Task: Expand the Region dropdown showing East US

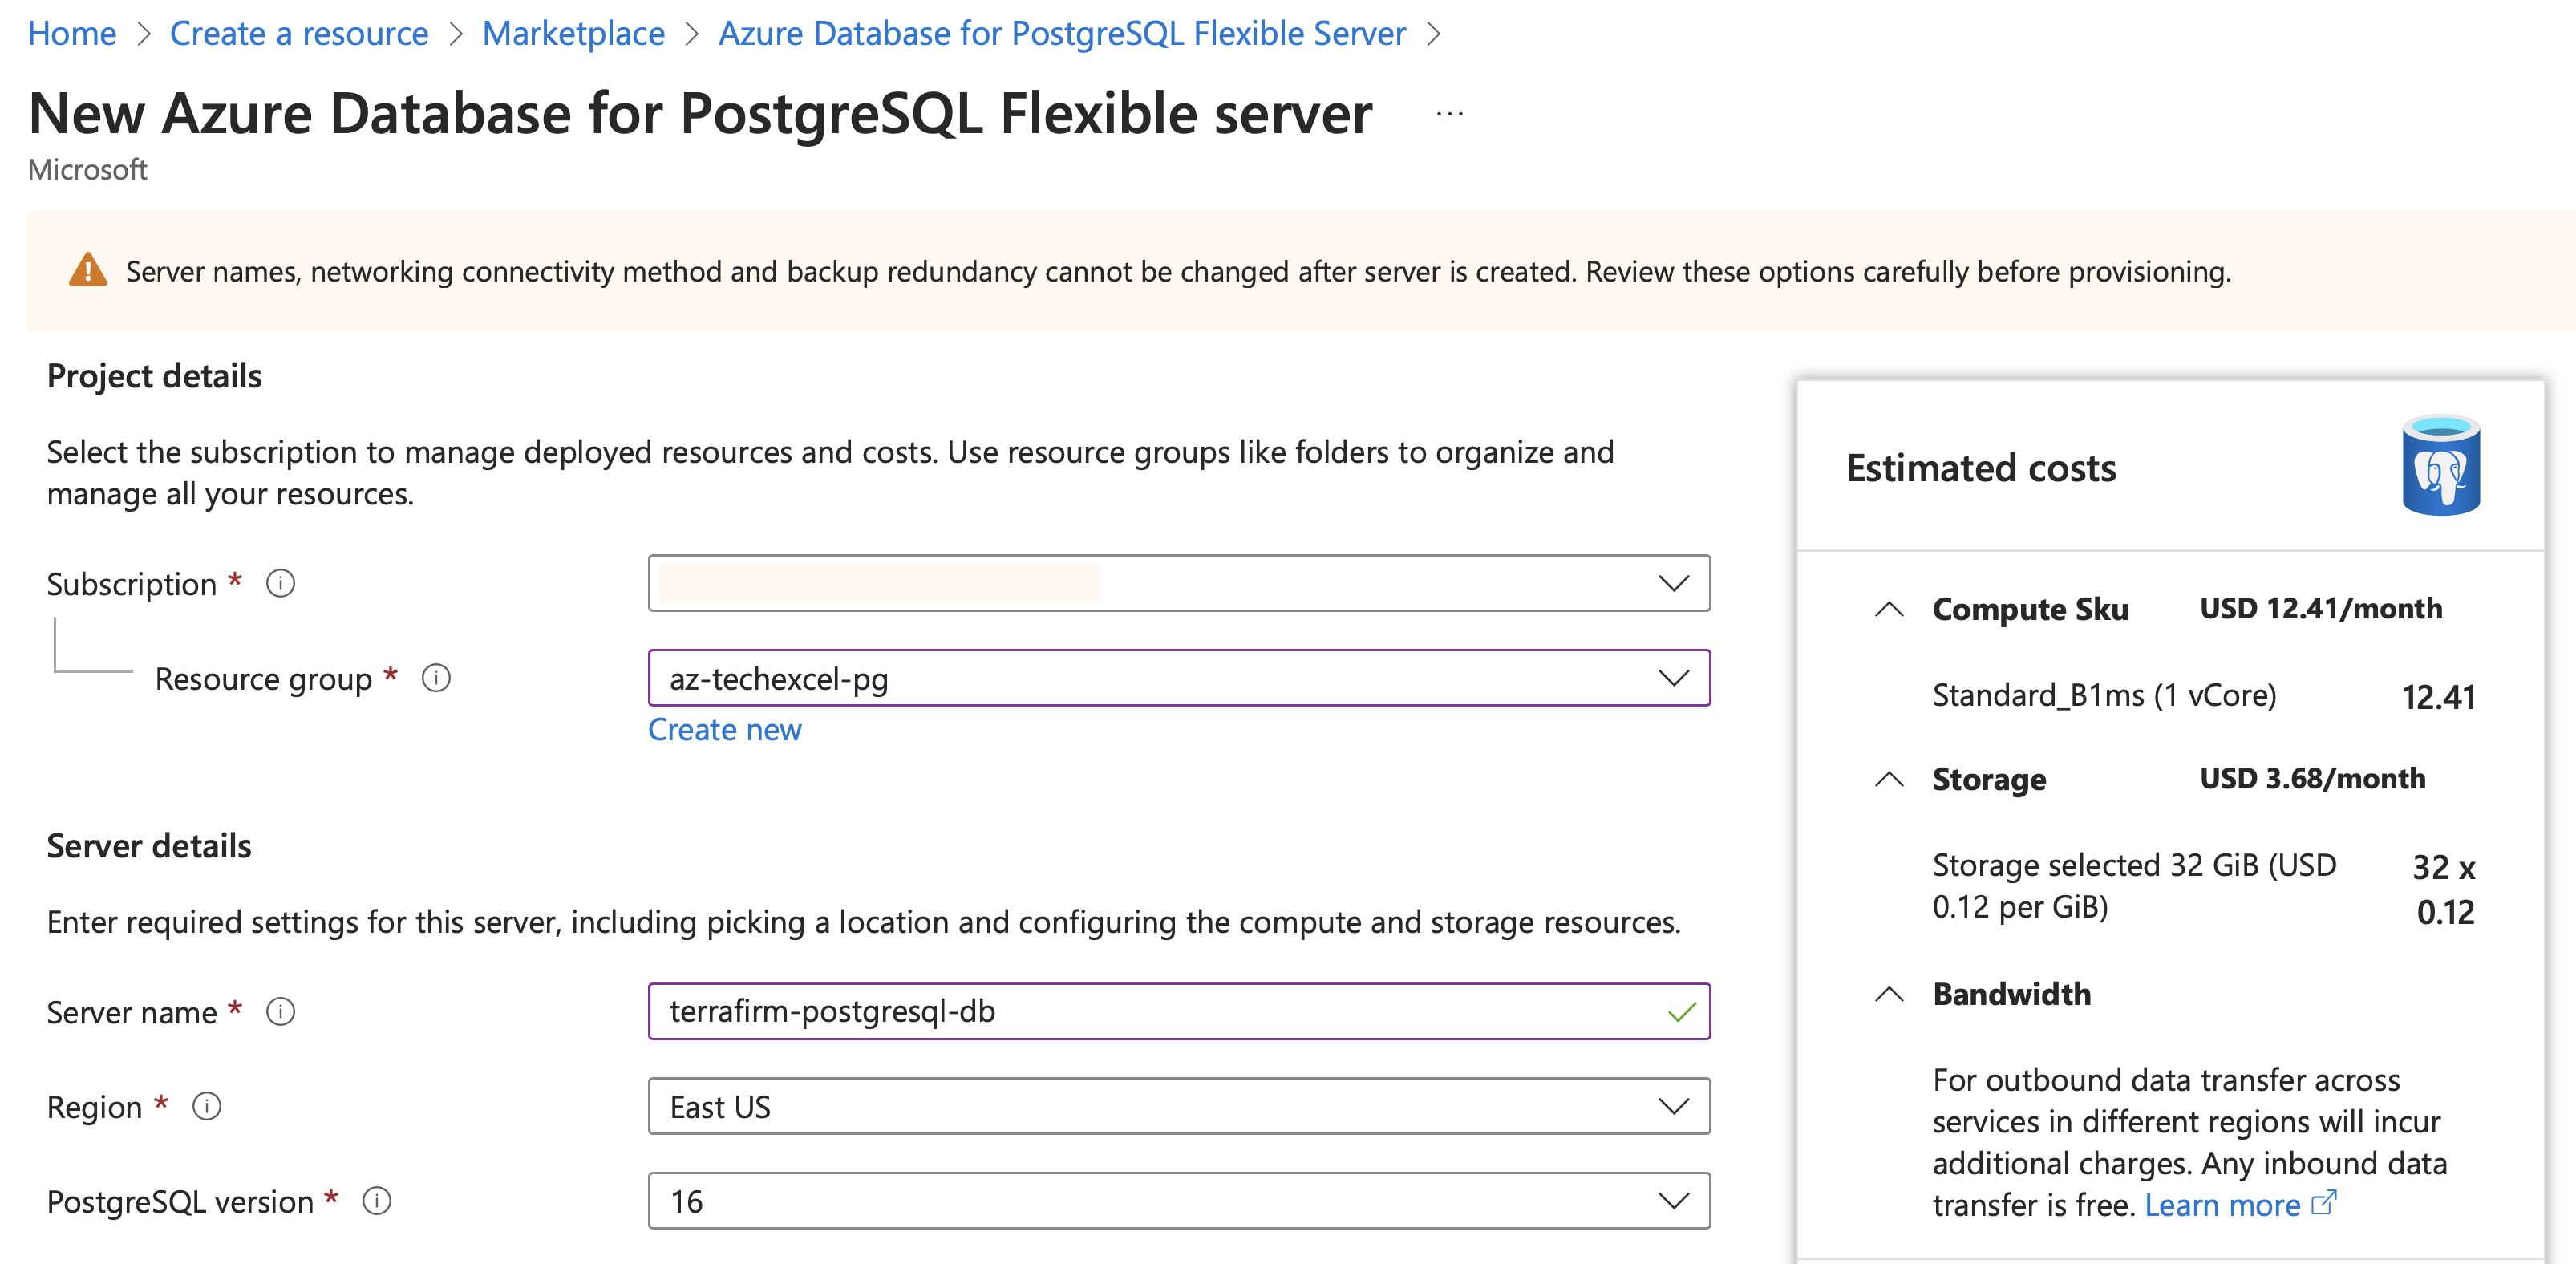Action: [x=1178, y=1106]
